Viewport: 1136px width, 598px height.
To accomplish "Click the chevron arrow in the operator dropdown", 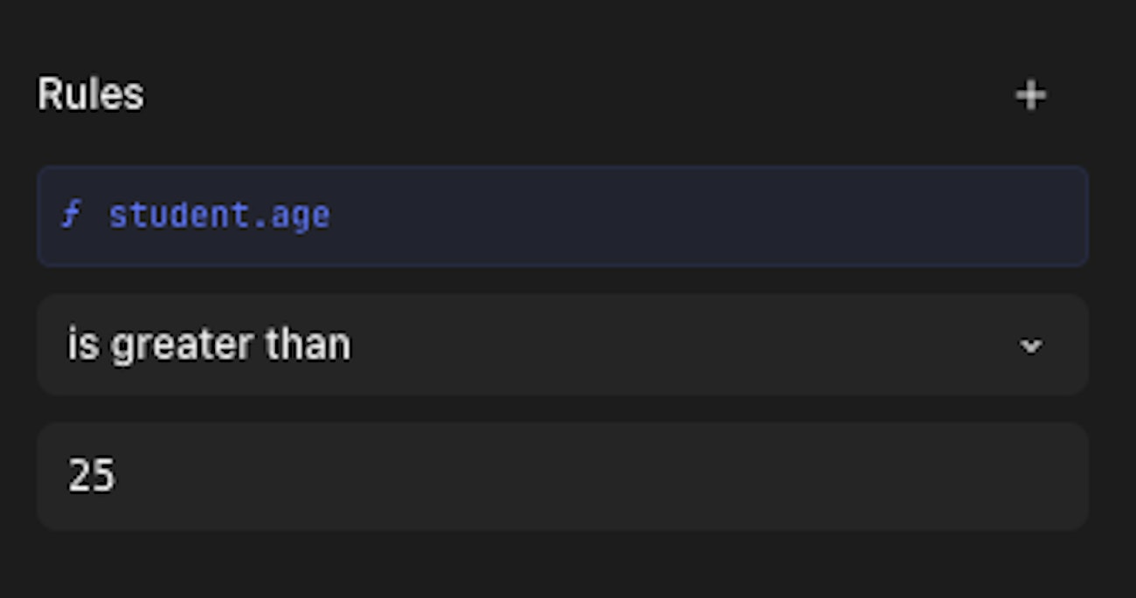I will 1031,346.
